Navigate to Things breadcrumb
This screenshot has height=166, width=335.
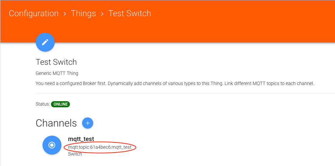[83, 13]
